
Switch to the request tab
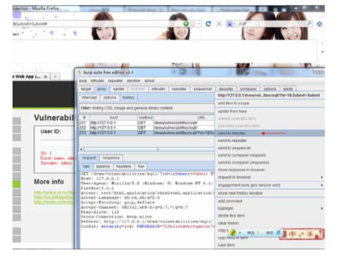tap(89, 158)
